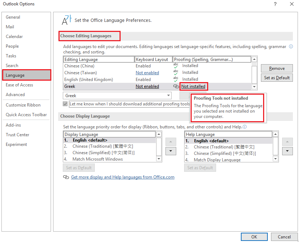Open the Experiment category
The width and height of the screenshot is (299, 242).
coord(16,144)
